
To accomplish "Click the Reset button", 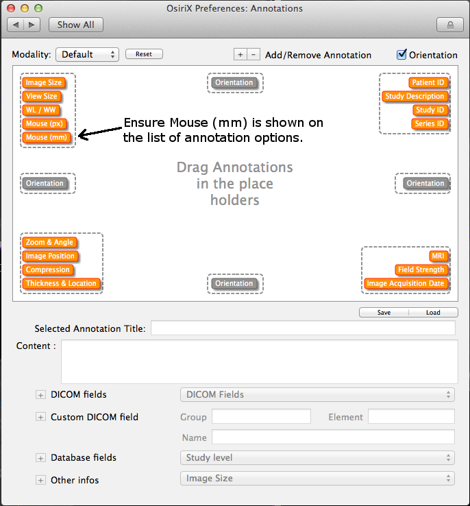I will coord(144,54).
